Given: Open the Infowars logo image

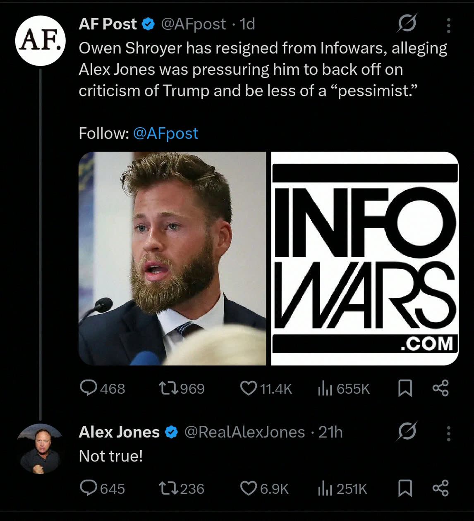Looking at the screenshot, I should [x=364, y=258].
